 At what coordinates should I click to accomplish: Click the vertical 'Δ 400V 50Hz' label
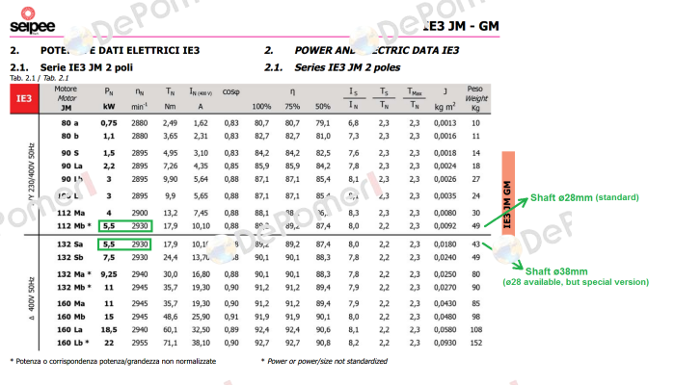click(32, 298)
